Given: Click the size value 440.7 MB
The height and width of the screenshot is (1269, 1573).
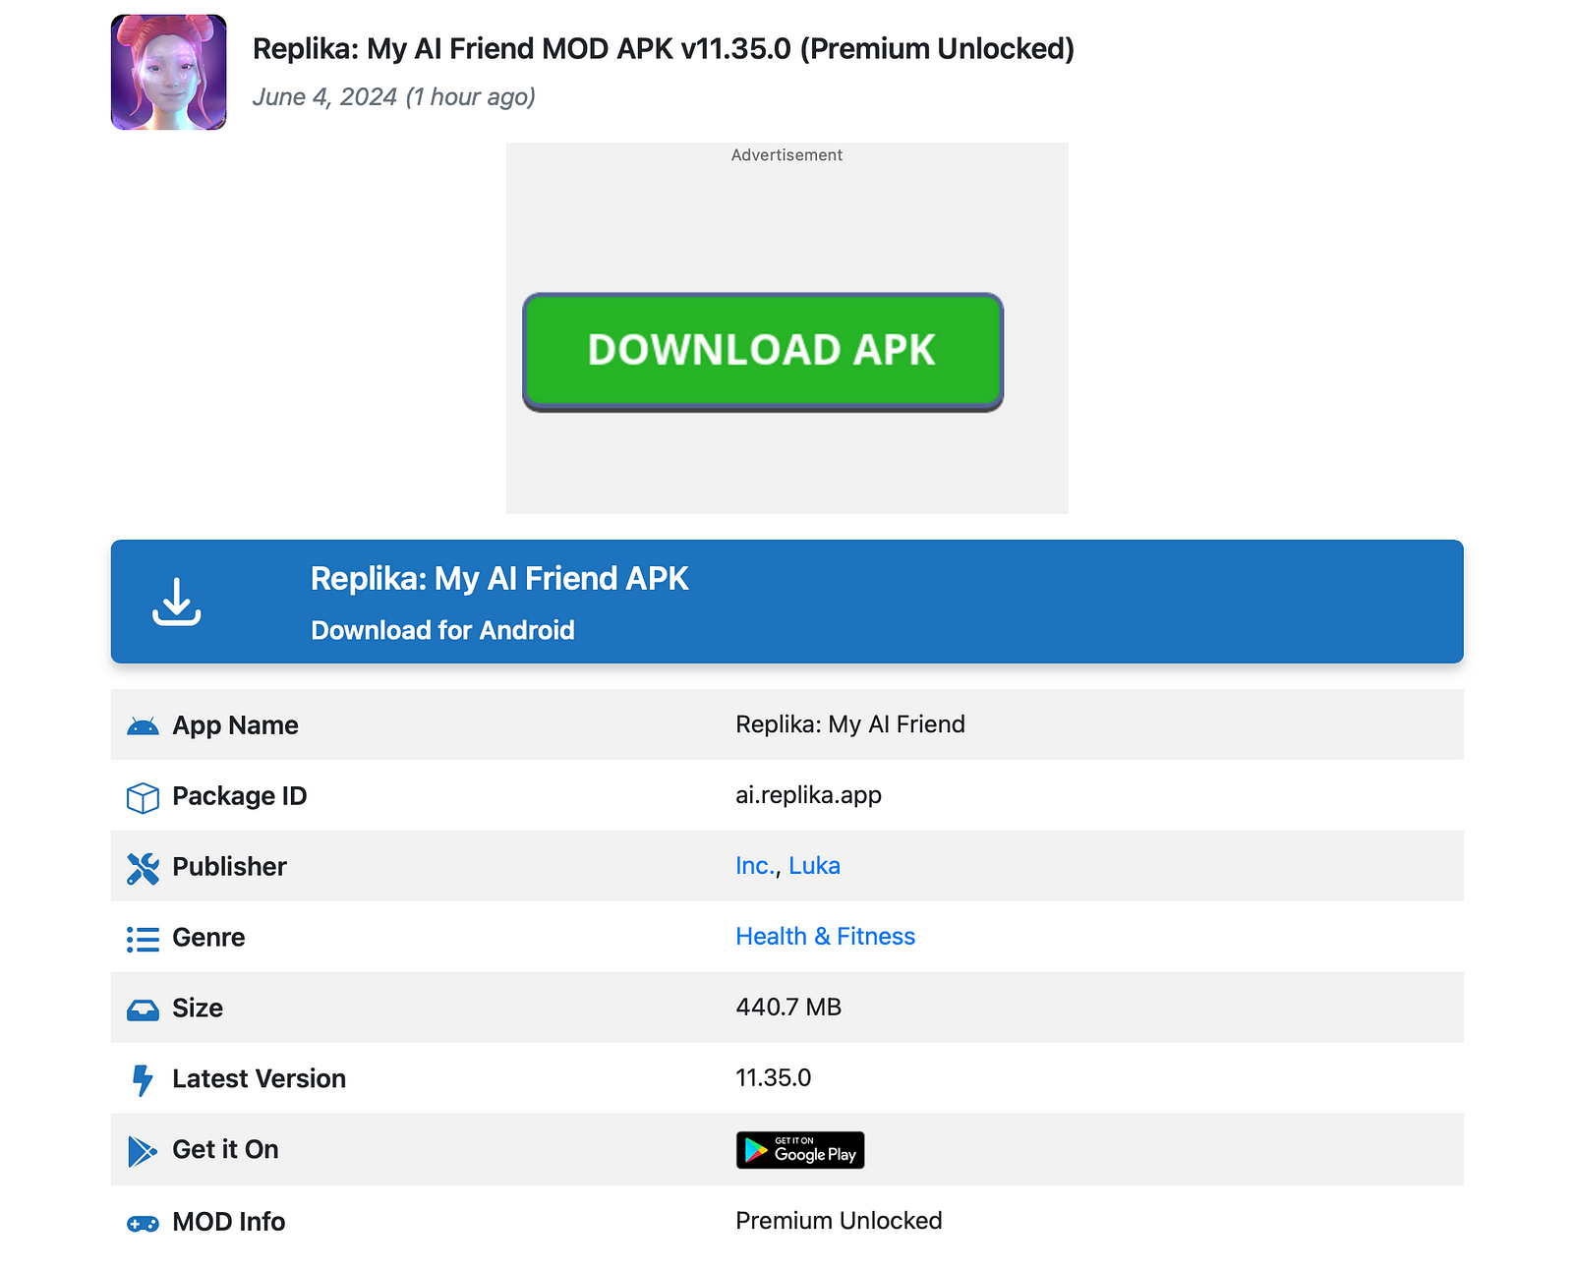Looking at the screenshot, I should pos(788,1008).
